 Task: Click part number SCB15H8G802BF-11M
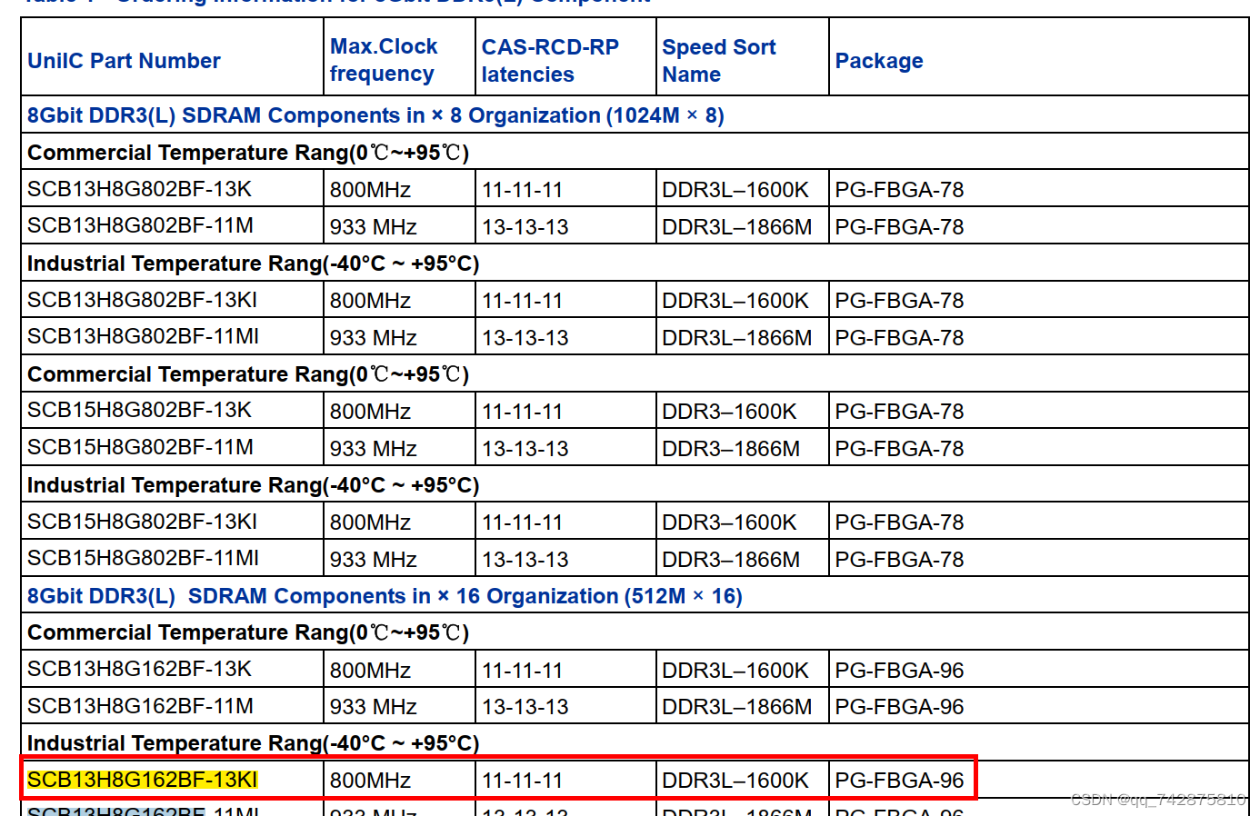(140, 447)
